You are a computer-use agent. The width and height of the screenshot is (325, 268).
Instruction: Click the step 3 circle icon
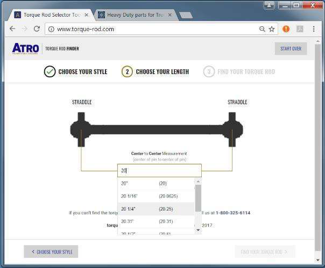click(x=209, y=71)
